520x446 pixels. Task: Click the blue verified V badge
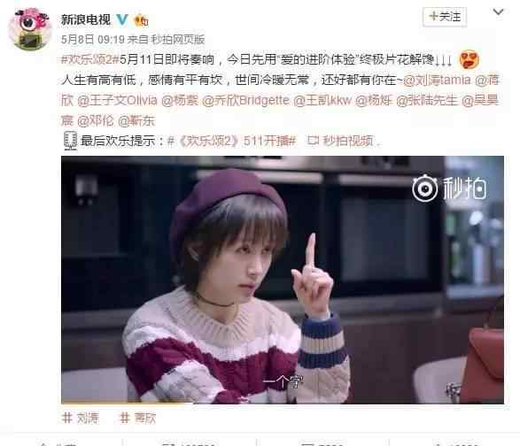tap(122, 19)
